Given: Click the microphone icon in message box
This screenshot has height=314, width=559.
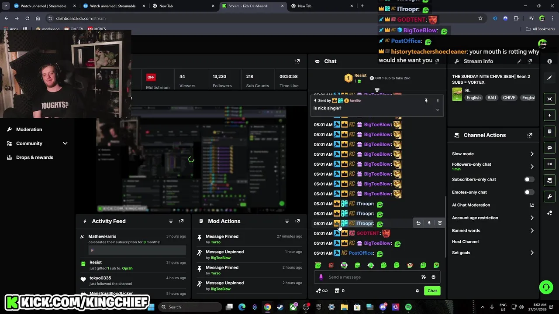Looking at the screenshot, I should tap(321, 277).
